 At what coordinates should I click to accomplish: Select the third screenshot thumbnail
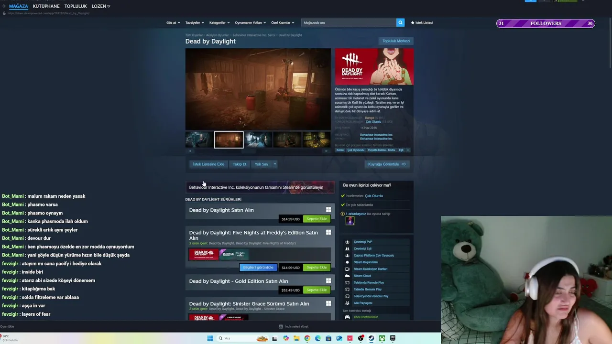click(x=258, y=140)
